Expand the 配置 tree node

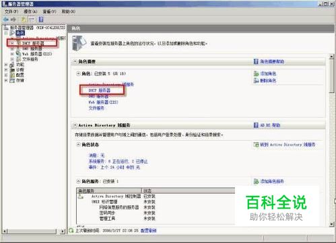[x=6, y=75]
